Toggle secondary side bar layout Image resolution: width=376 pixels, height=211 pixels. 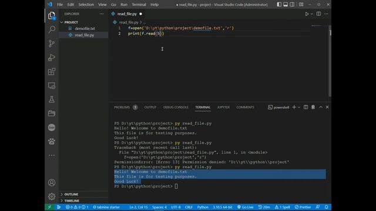(292, 5)
